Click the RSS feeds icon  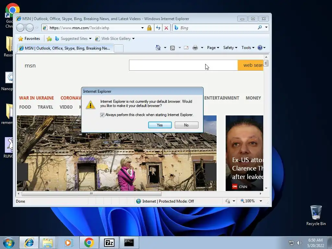tap(172, 48)
